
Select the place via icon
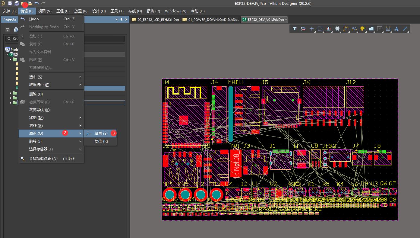click(362, 29)
